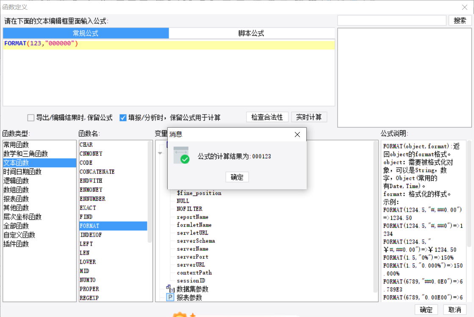Uncheck 填报/分析时,保留公式用于计算 checkbox
The width and height of the screenshot is (474, 317).
[x=123, y=118]
